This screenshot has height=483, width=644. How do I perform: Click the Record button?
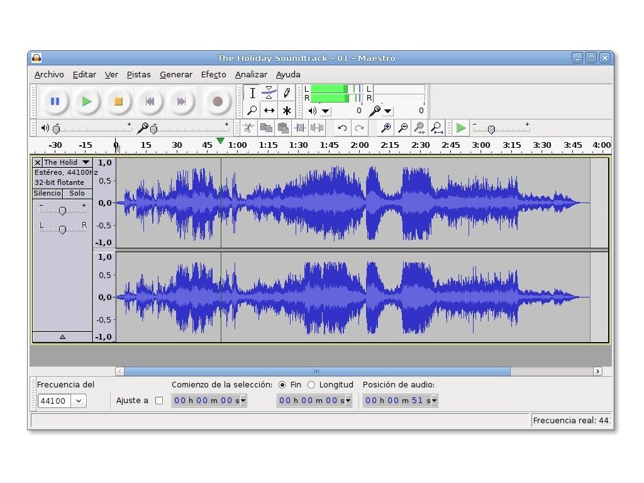[218, 101]
